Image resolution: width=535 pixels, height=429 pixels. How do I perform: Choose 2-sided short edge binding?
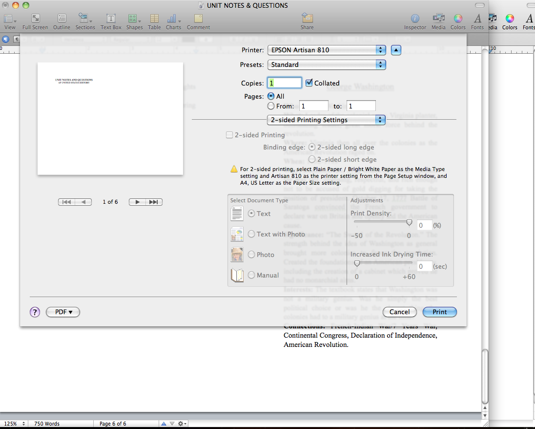pos(312,159)
